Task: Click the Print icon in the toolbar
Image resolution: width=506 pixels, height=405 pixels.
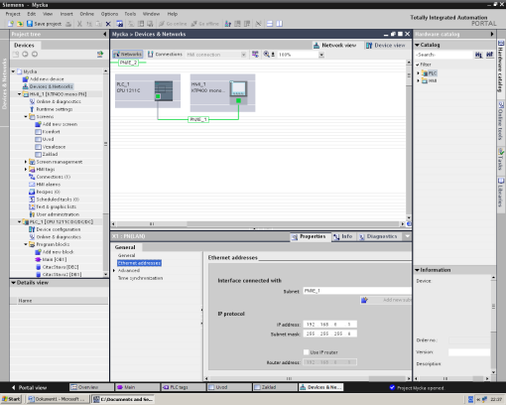Action: pos(68,24)
